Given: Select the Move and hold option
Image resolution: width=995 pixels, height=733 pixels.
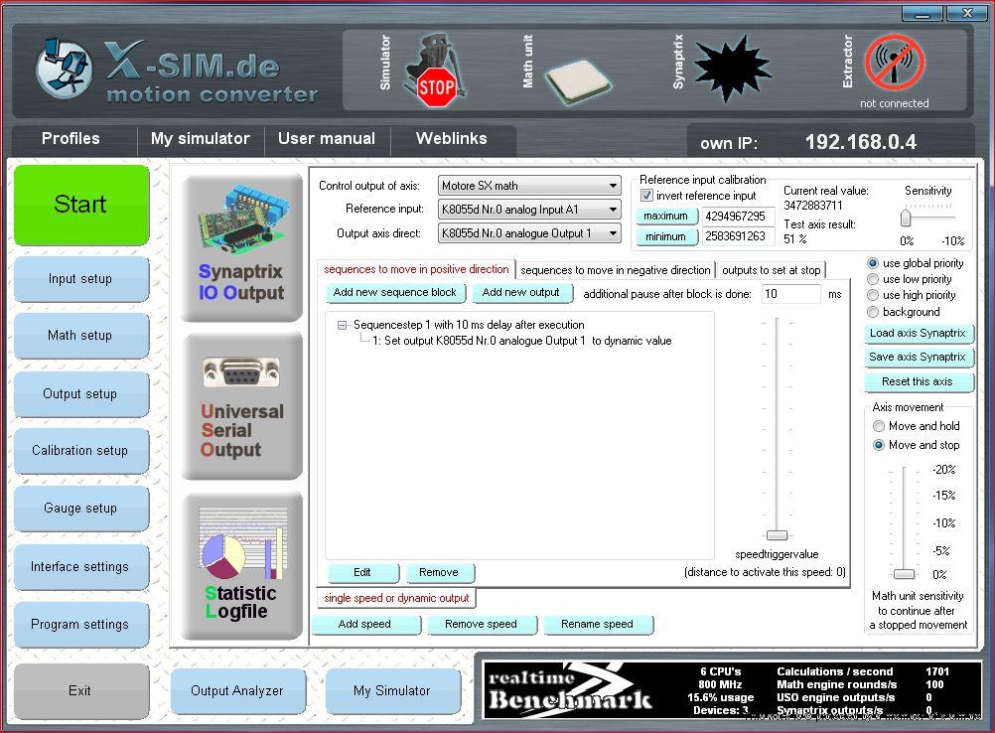Looking at the screenshot, I should click(879, 426).
